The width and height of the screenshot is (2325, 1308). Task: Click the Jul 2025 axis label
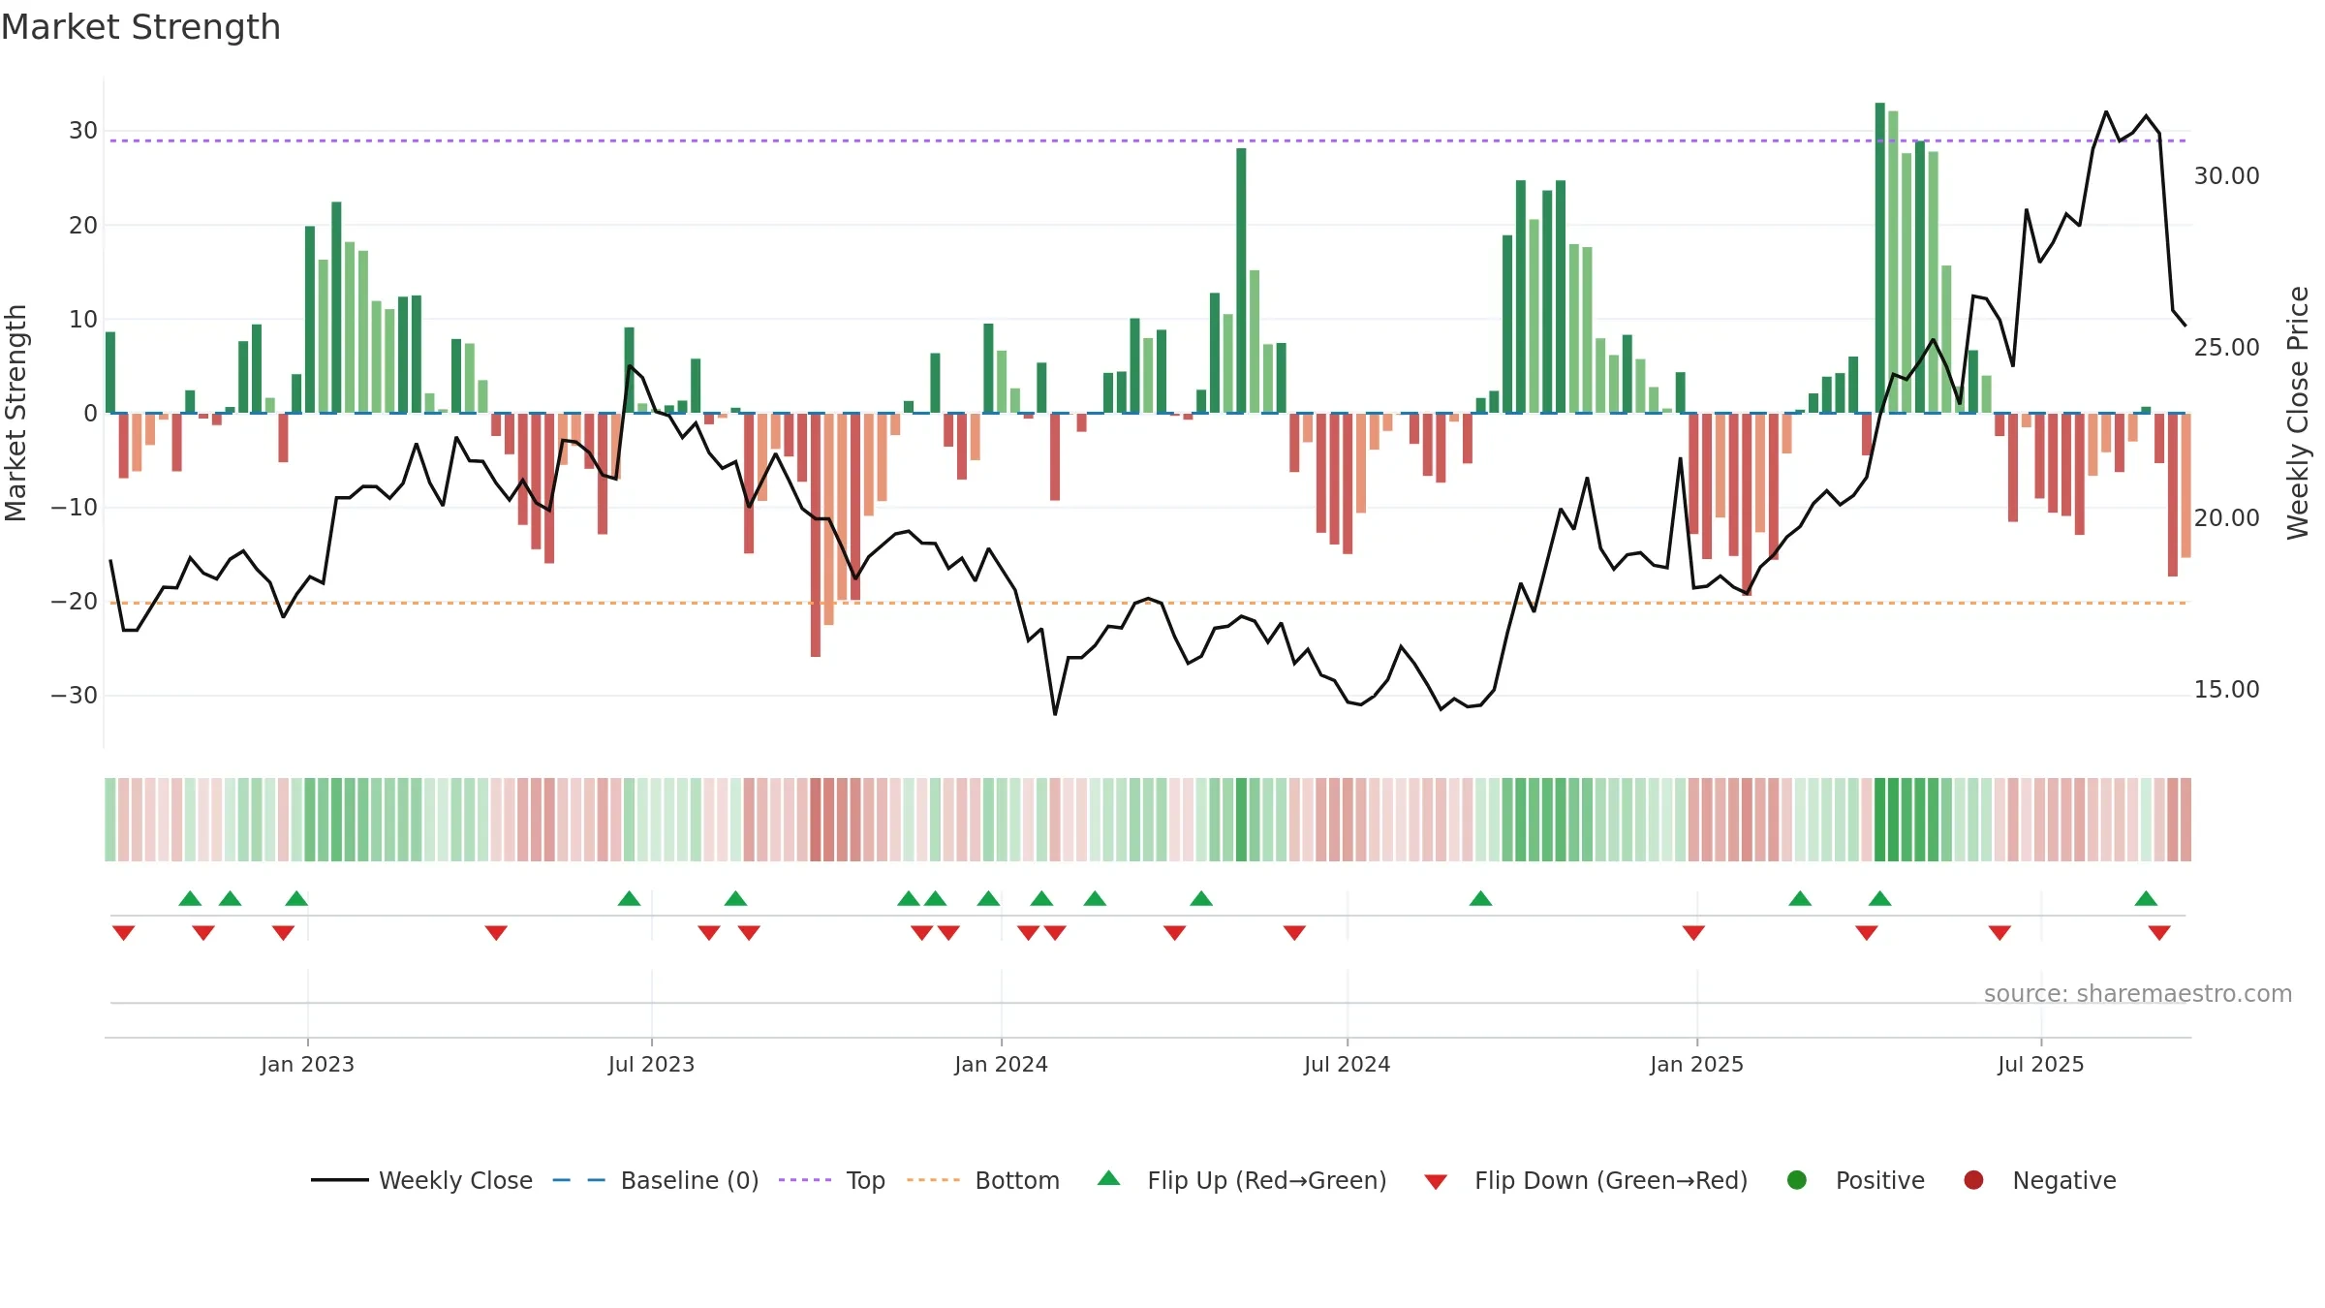pos(2040,1064)
